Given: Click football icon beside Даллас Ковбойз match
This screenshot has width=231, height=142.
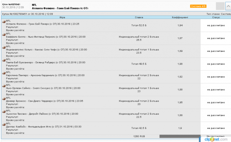Looking at the screenshot, I should (x=4, y=124).
